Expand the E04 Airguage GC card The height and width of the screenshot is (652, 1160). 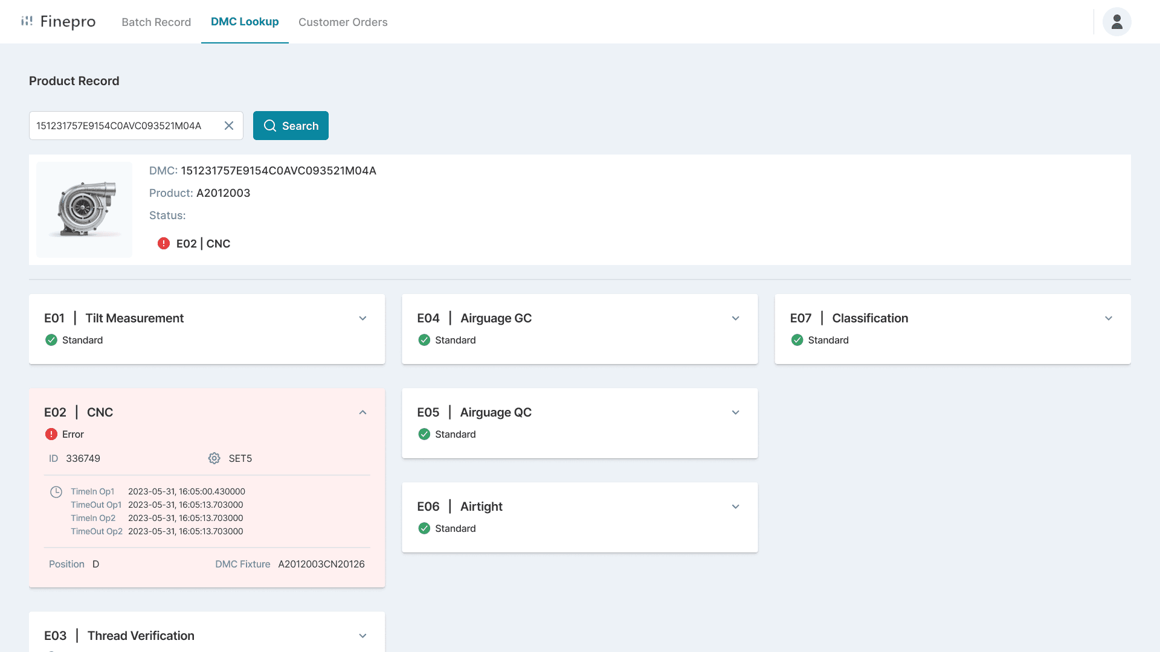tap(735, 318)
